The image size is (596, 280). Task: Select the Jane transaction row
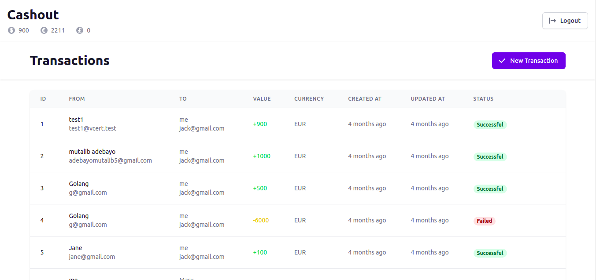click(x=297, y=252)
